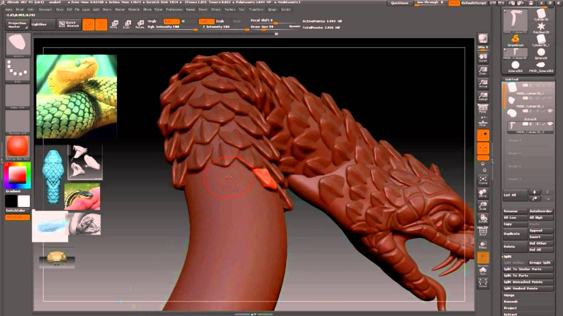This screenshot has width=563, height=316.
Task: Pick a color in the color picker square
Action: pos(18,175)
